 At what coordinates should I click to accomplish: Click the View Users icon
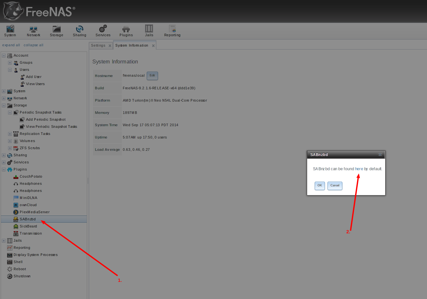pos(22,84)
